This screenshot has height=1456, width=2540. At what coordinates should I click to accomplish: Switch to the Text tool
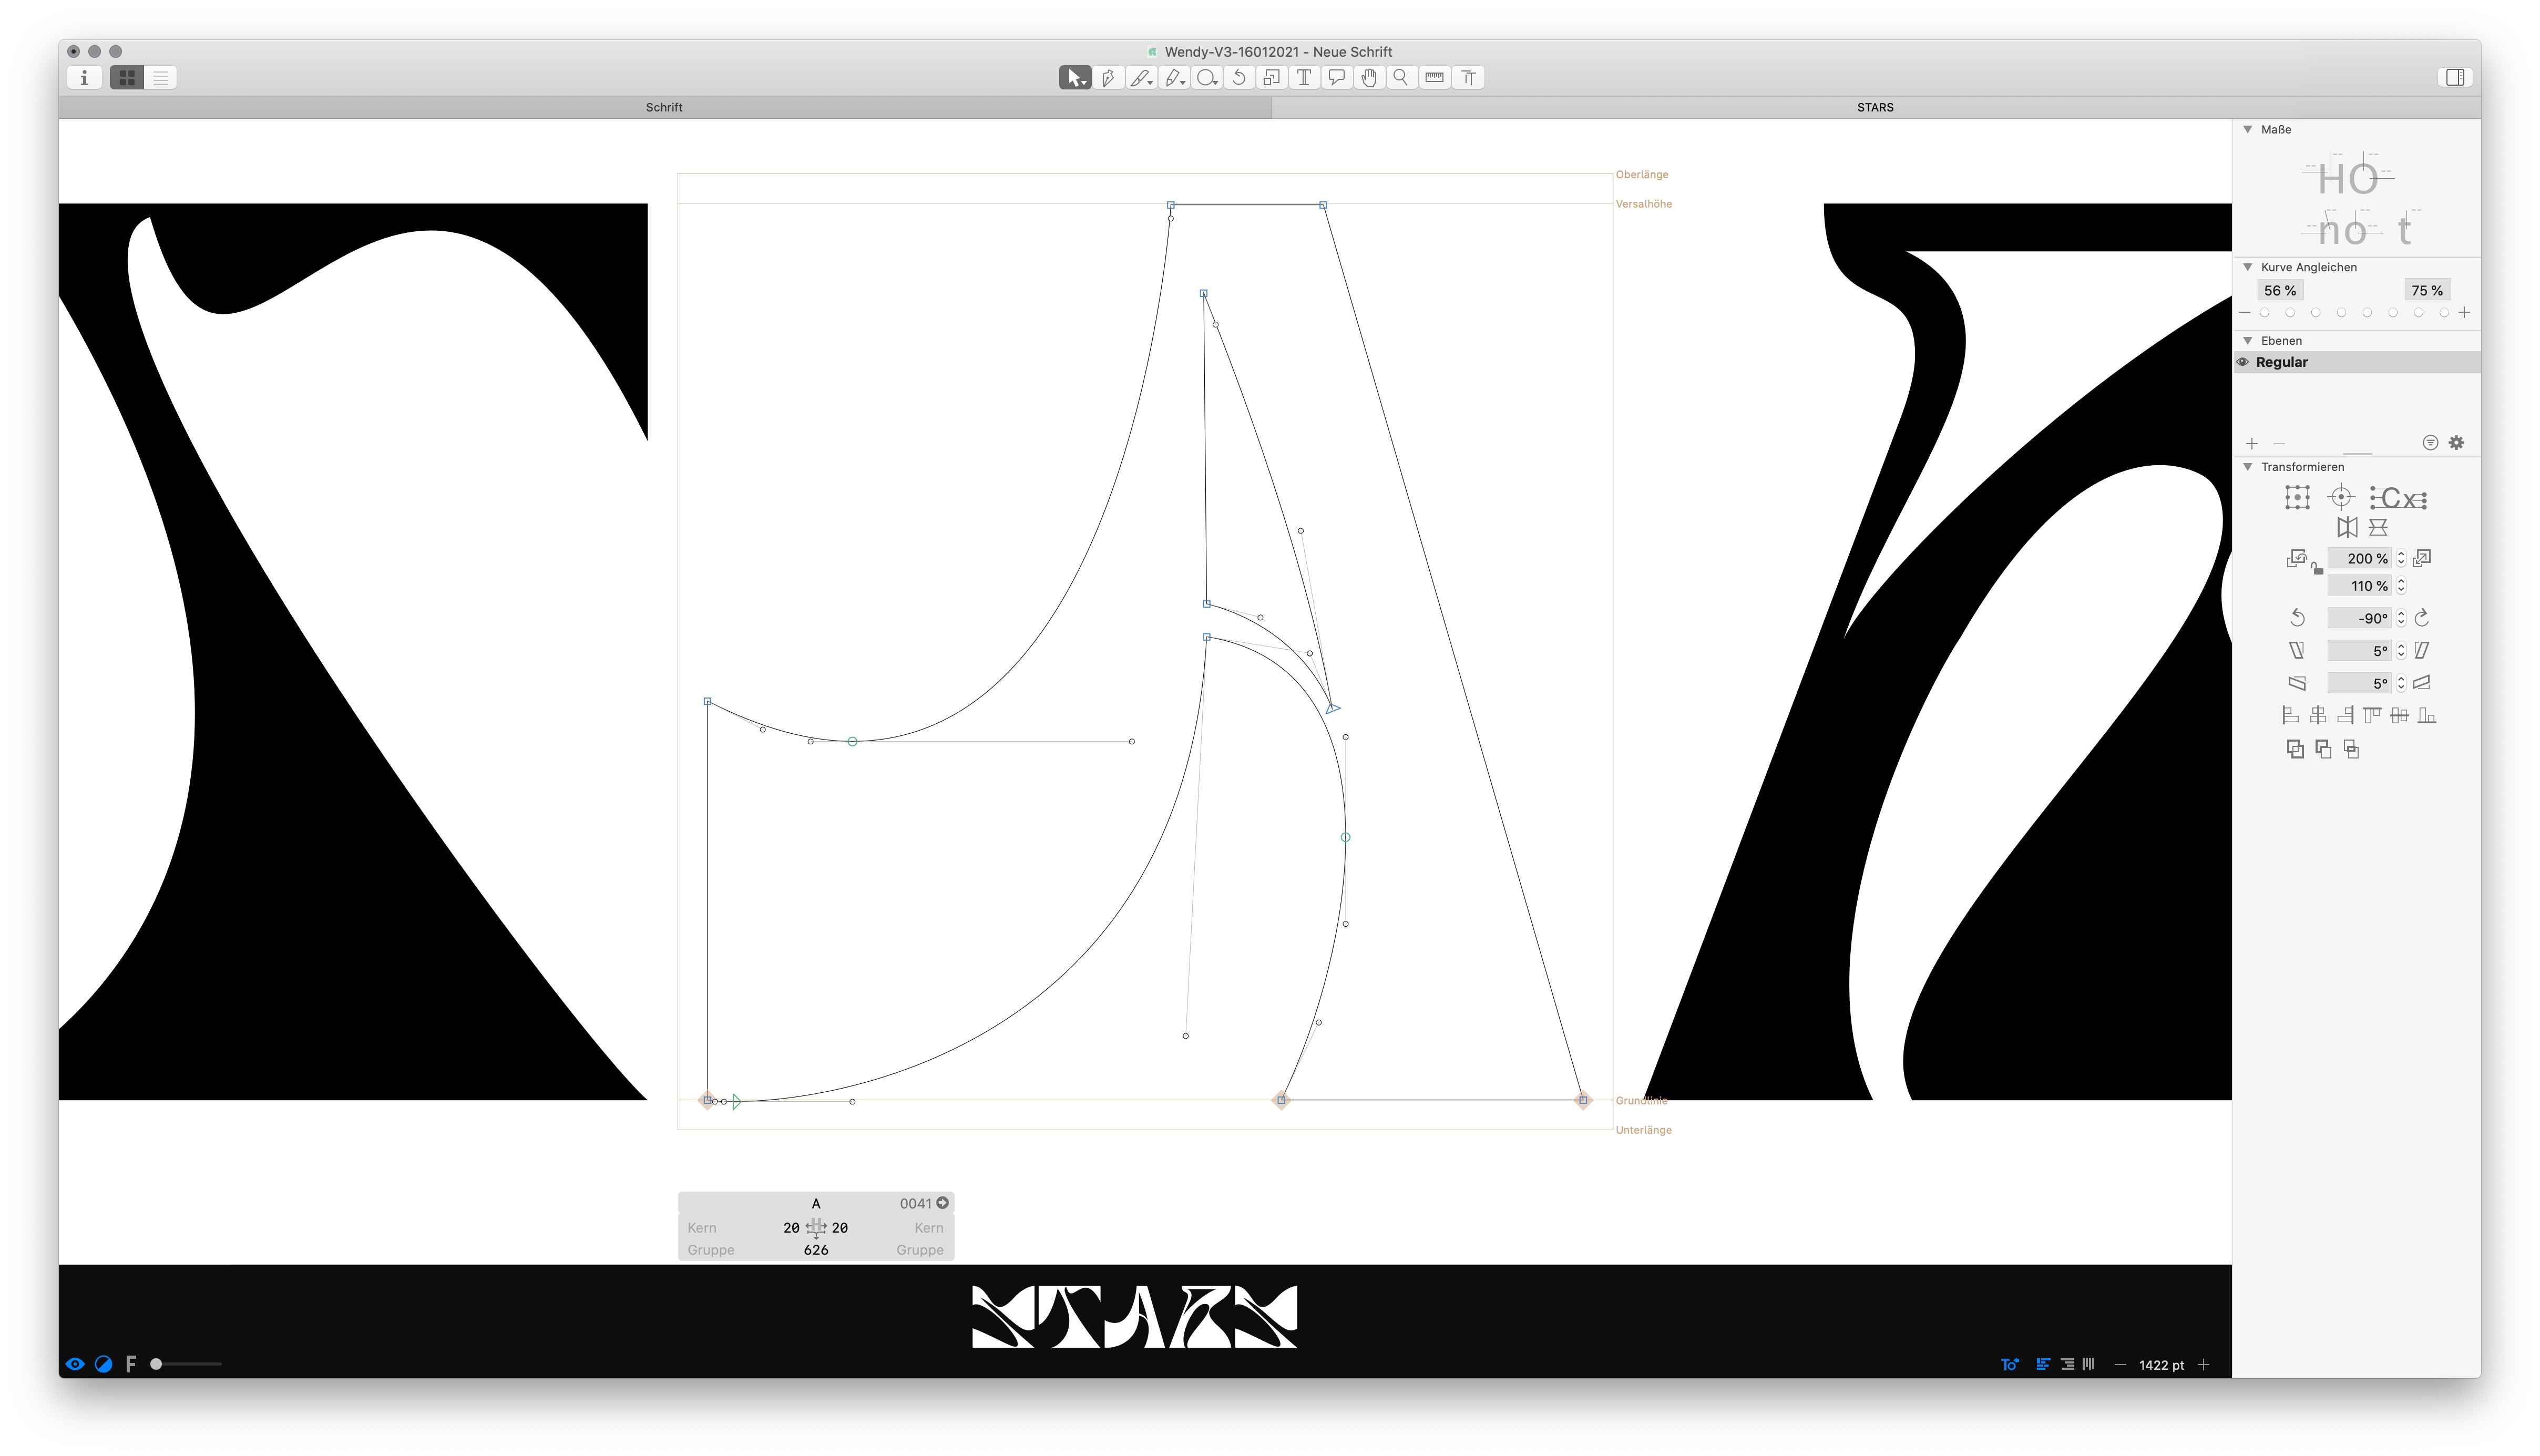pyautogui.click(x=1304, y=77)
